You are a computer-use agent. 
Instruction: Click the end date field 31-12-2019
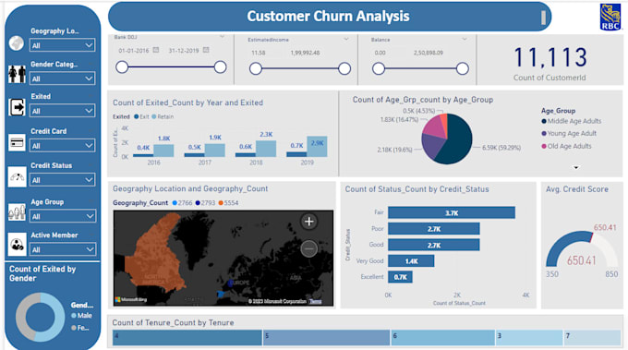pyautogui.click(x=184, y=51)
